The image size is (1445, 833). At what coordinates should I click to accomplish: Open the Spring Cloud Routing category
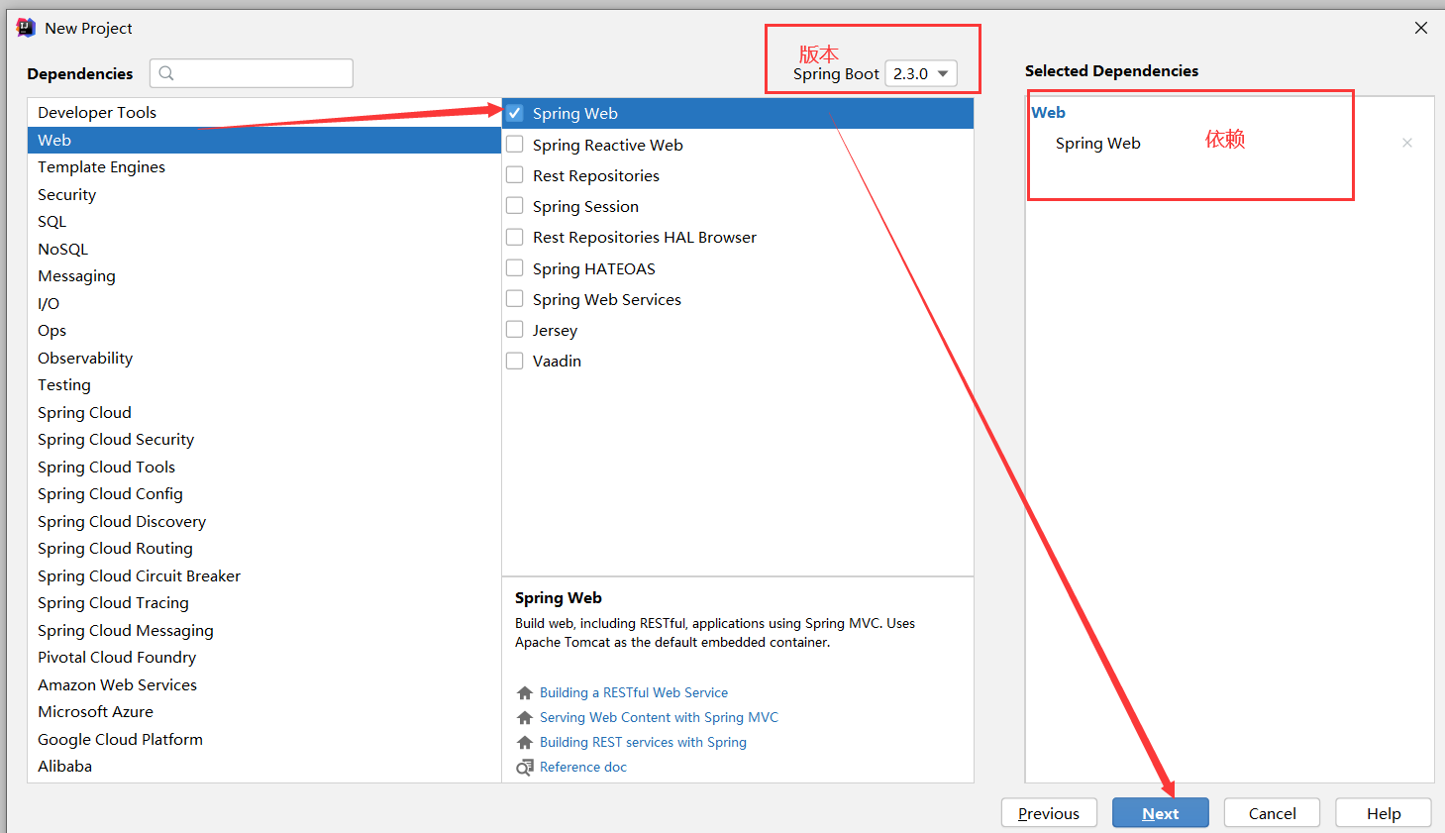(264, 549)
